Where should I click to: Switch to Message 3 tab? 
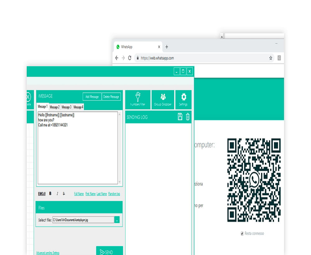67,107
